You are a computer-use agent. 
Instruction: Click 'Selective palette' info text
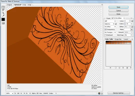(x=96, y=87)
